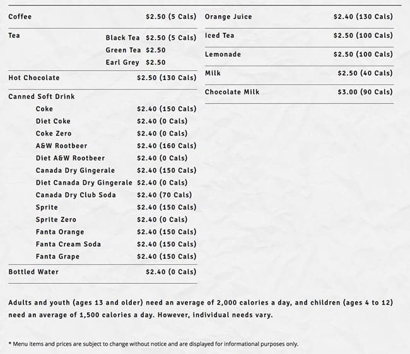Viewport: 410px width, 354px height.
Task: Click on Fanta Cream Soda
Action: pyautogui.click(x=68, y=244)
